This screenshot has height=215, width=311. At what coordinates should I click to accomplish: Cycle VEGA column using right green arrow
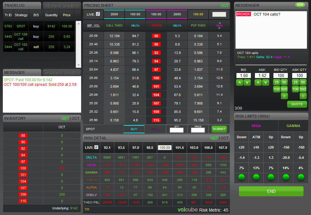pyautogui.click(x=219, y=28)
